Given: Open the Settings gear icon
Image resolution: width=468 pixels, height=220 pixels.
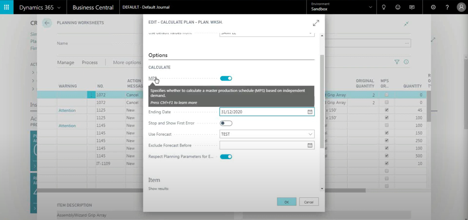Looking at the screenshot, I should pyautogui.click(x=433, y=7).
